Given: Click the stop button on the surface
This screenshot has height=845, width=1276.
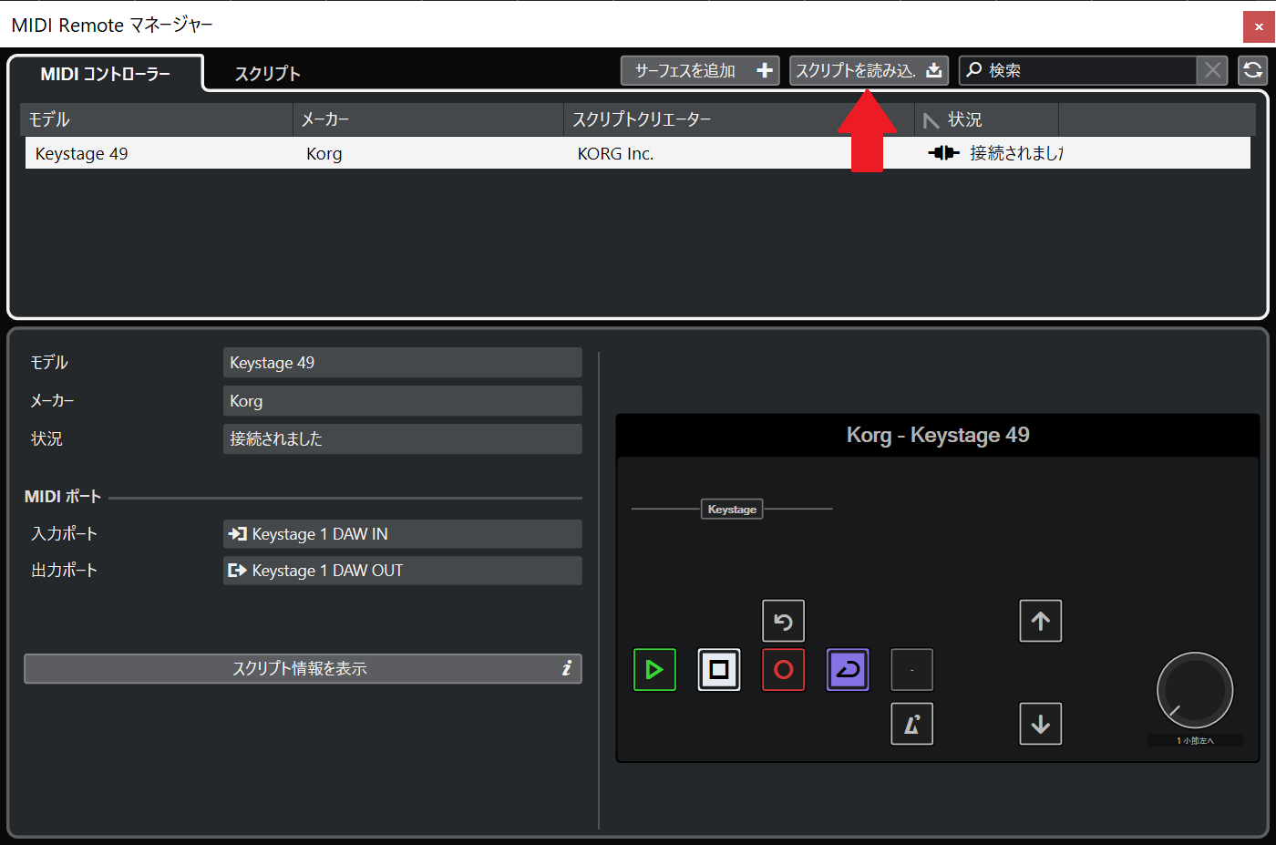Looking at the screenshot, I should [719, 670].
